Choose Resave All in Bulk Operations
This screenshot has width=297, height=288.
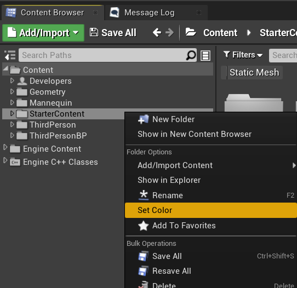point(211,271)
